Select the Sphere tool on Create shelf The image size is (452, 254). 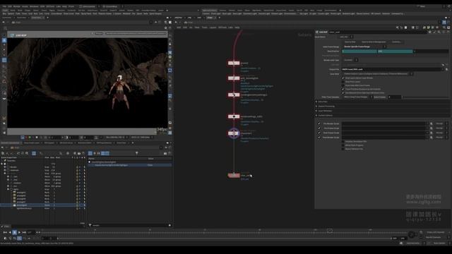tap(11, 13)
